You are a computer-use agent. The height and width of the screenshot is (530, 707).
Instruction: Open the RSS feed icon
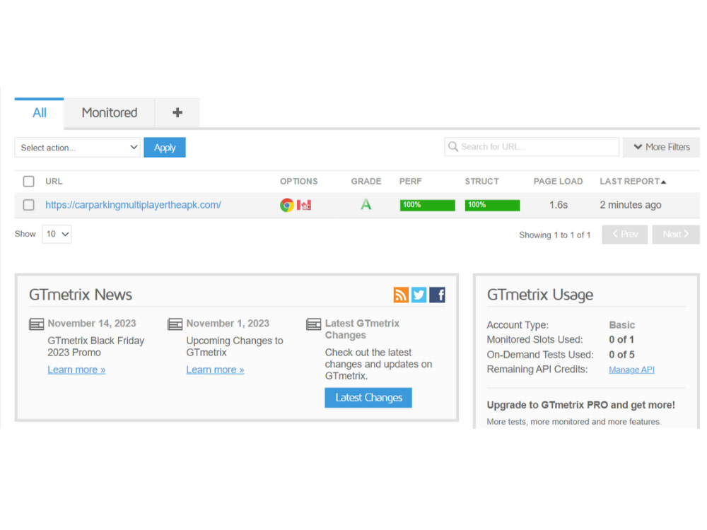401,295
